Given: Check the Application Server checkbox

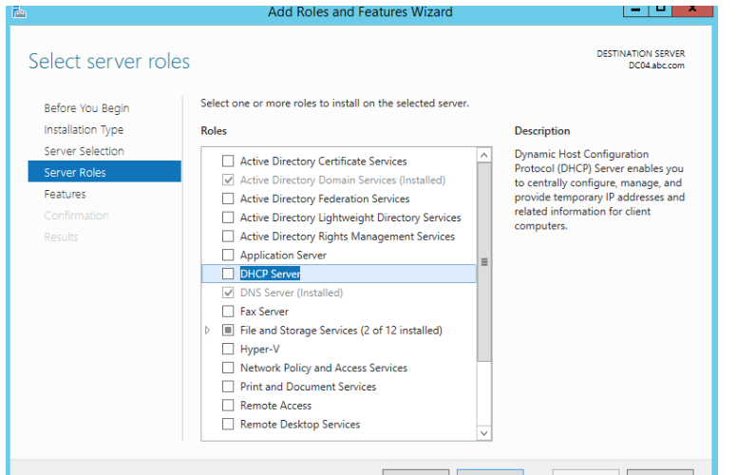Looking at the screenshot, I should pyautogui.click(x=227, y=256).
